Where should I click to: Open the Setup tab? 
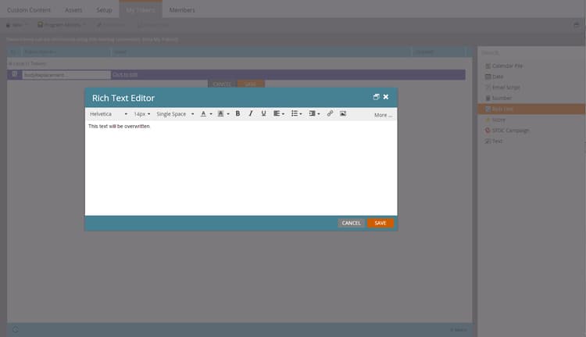[x=104, y=10]
